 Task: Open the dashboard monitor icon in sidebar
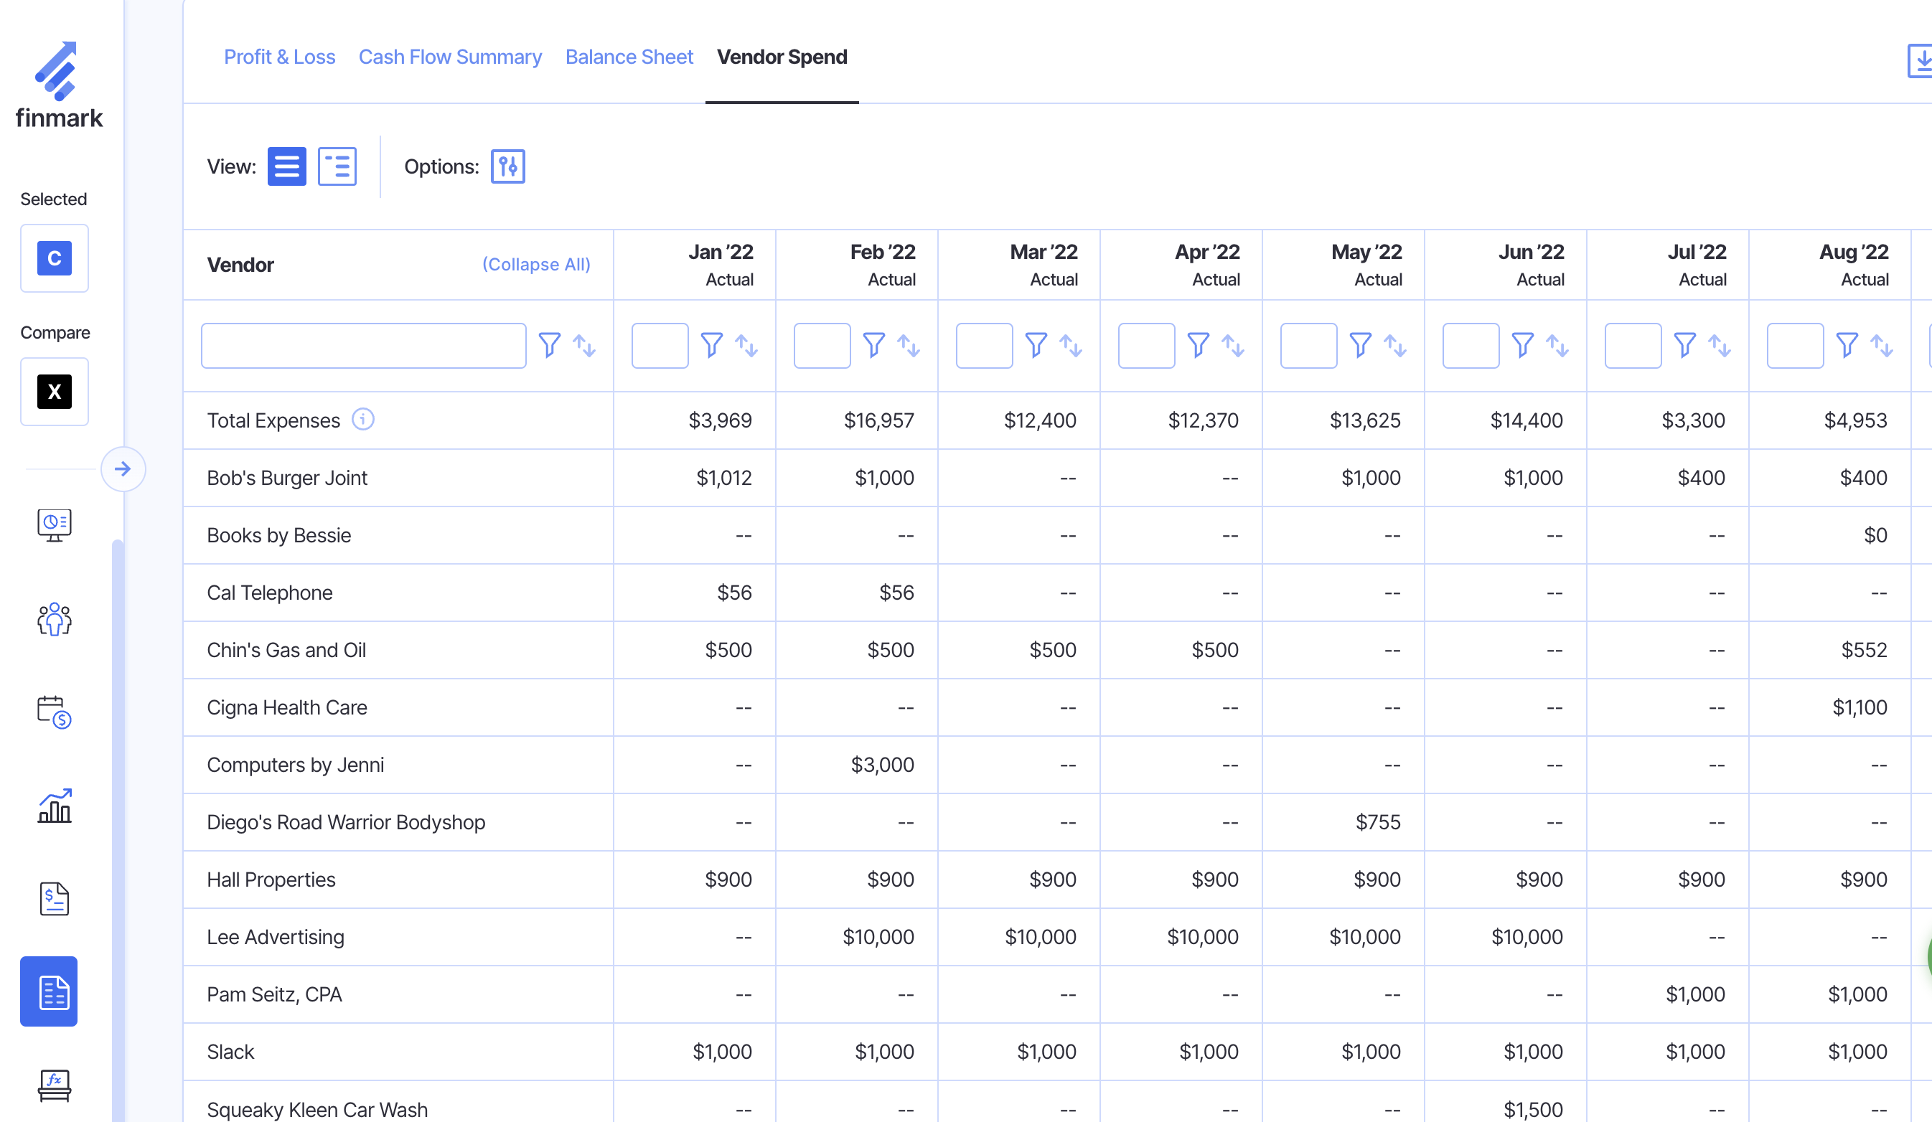click(x=54, y=524)
